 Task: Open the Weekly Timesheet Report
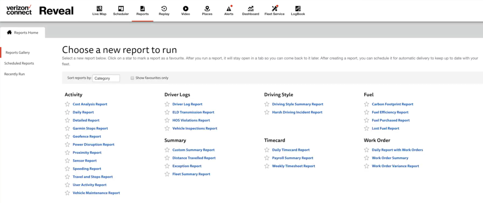point(293,166)
